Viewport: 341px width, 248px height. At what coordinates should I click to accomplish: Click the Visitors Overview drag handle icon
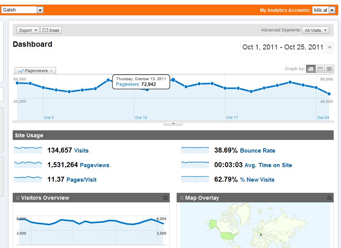coord(18,198)
